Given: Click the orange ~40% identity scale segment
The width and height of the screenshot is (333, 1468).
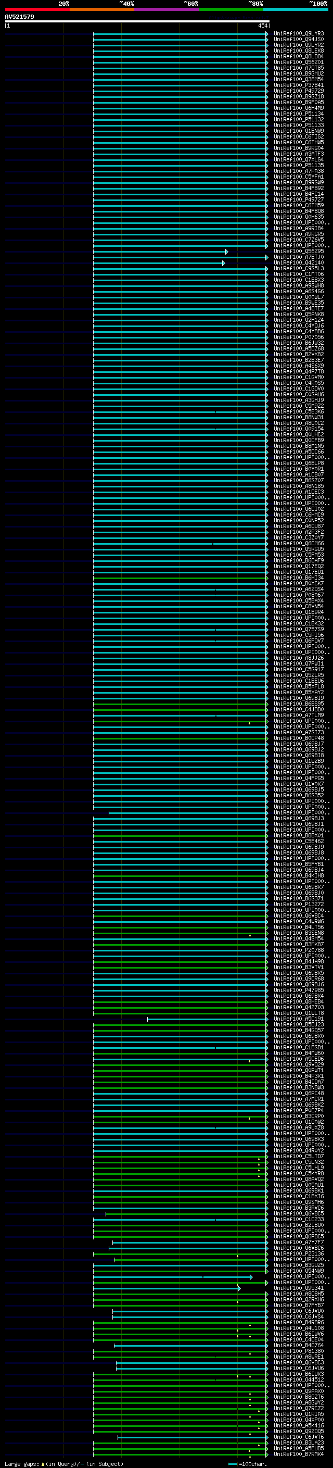Looking at the screenshot, I should [x=102, y=9].
